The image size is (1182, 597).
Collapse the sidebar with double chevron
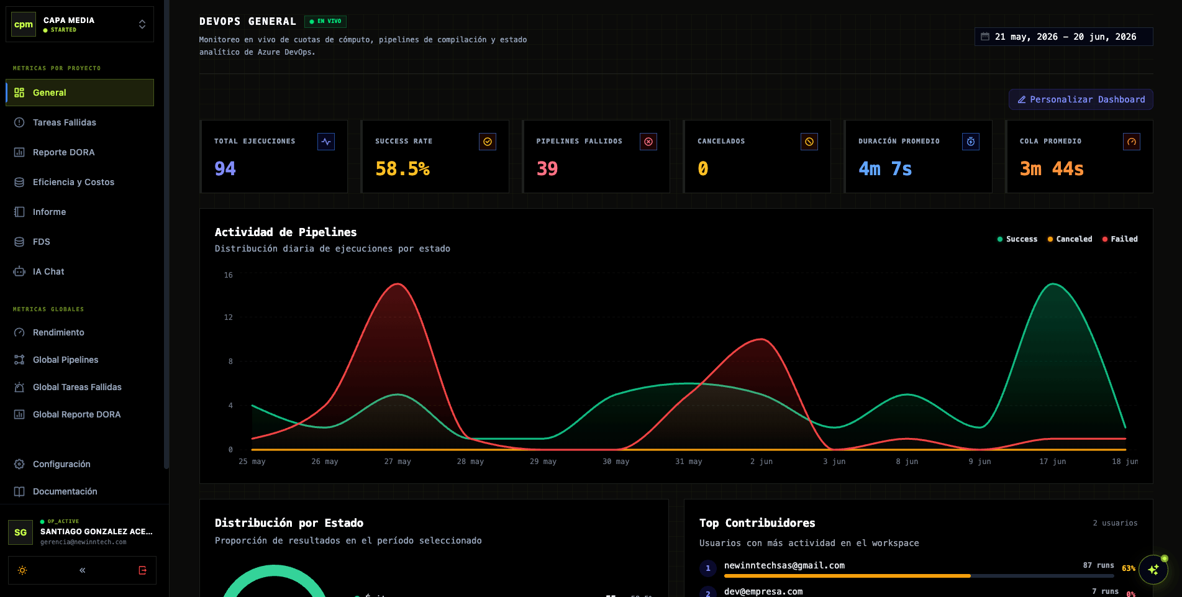(x=82, y=570)
